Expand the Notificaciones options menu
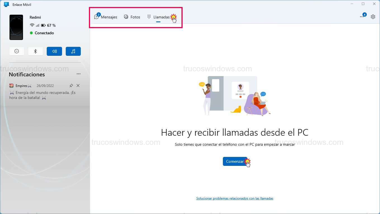The image size is (380, 214). pos(78,74)
